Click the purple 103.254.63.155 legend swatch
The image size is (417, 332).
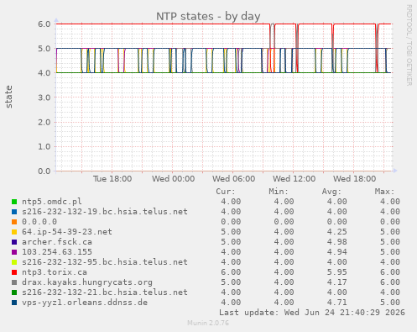coord(14,252)
